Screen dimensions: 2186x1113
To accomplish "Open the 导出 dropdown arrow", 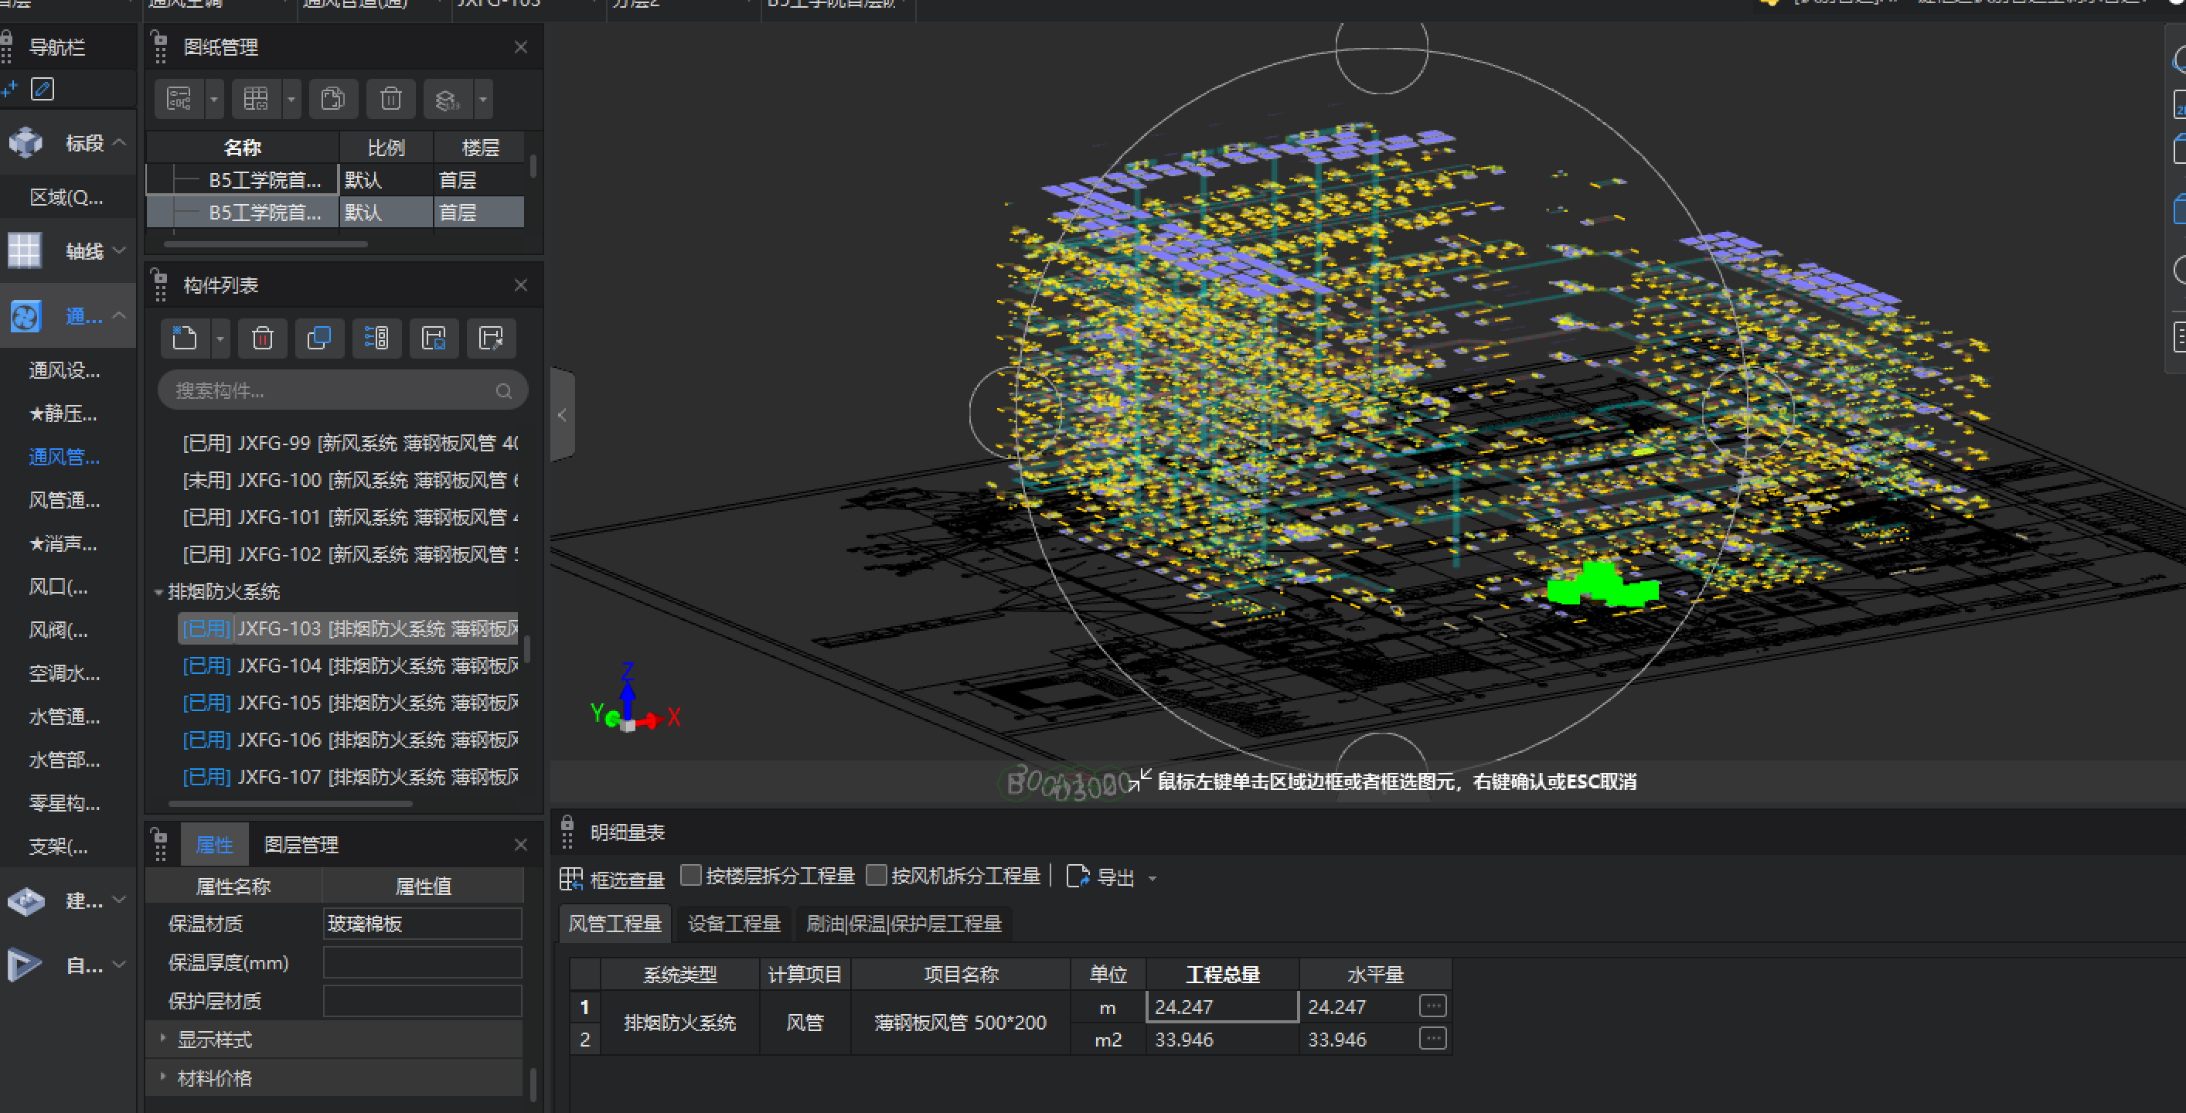I will (1153, 878).
